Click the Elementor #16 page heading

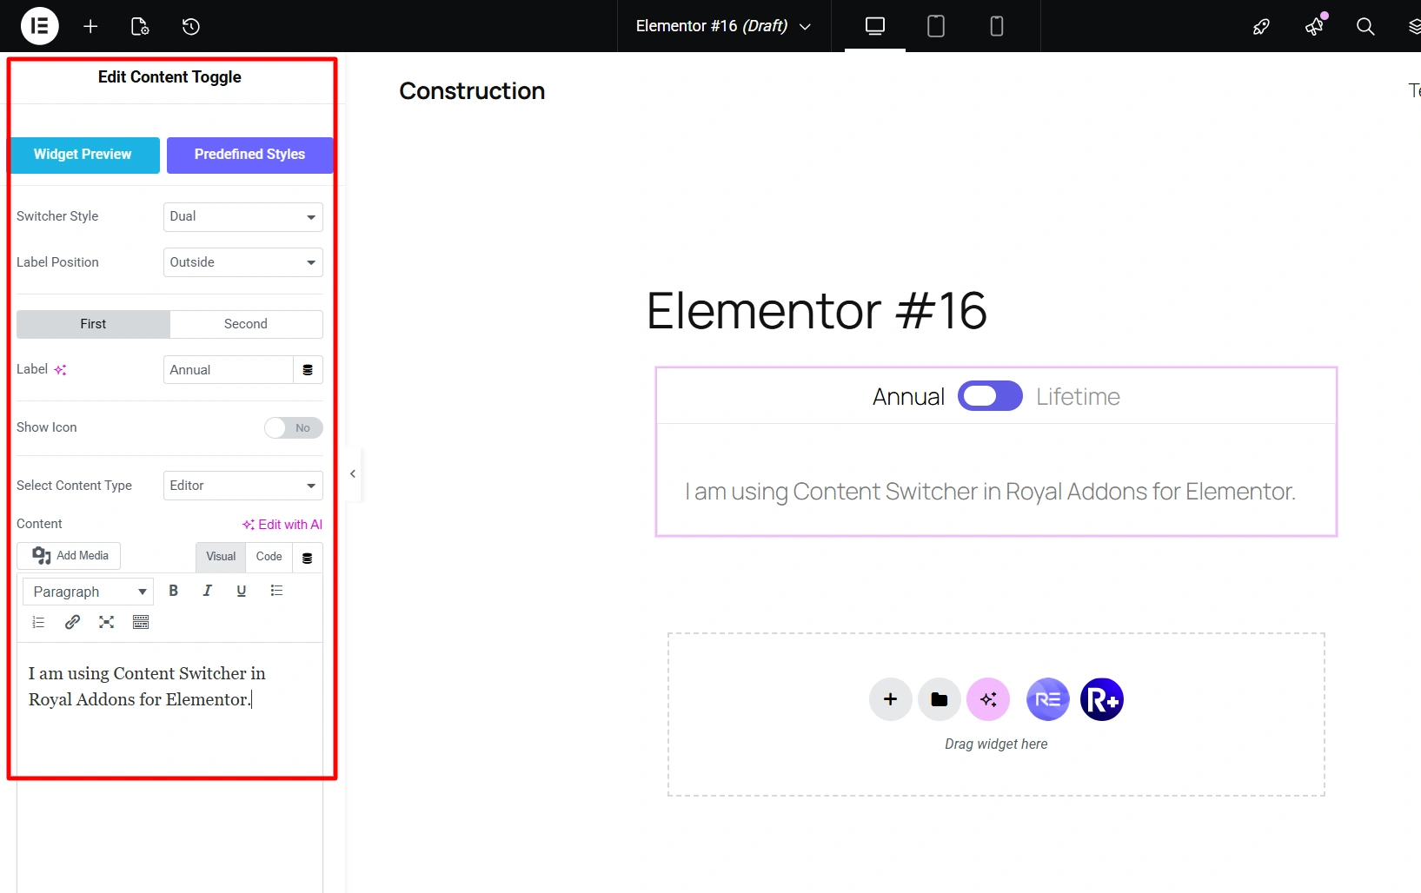point(817,311)
